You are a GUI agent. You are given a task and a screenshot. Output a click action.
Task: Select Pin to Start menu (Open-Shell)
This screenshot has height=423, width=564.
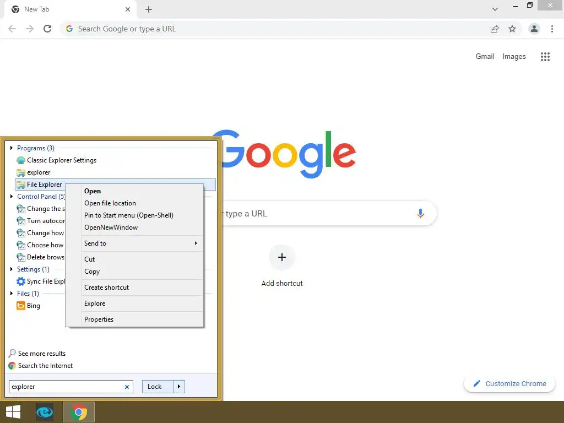coord(135,215)
